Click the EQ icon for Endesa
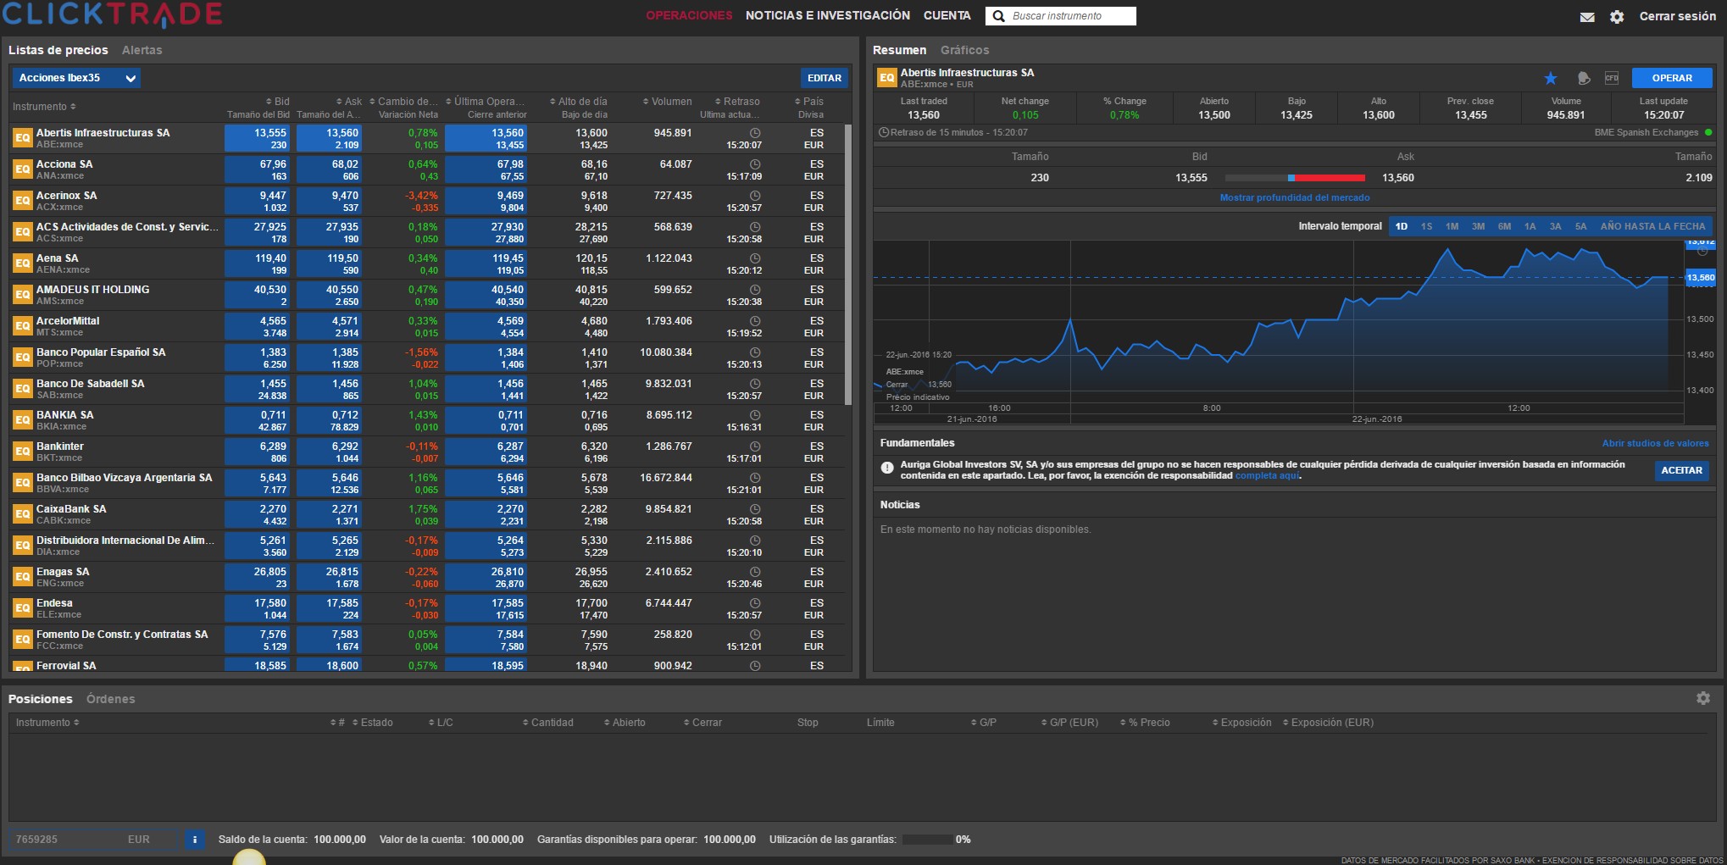The height and width of the screenshot is (865, 1727). click(22, 608)
